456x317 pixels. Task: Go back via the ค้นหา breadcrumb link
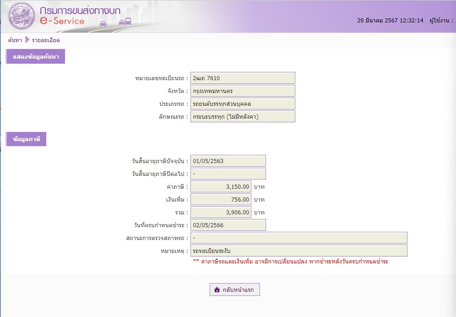click(15, 40)
